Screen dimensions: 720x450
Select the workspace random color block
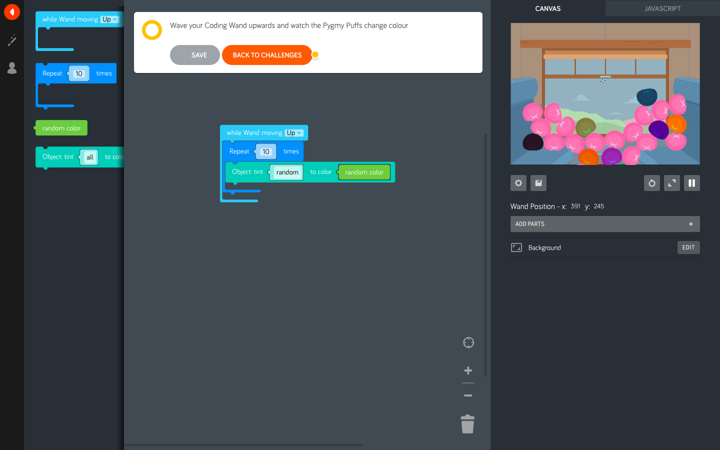tap(363, 172)
